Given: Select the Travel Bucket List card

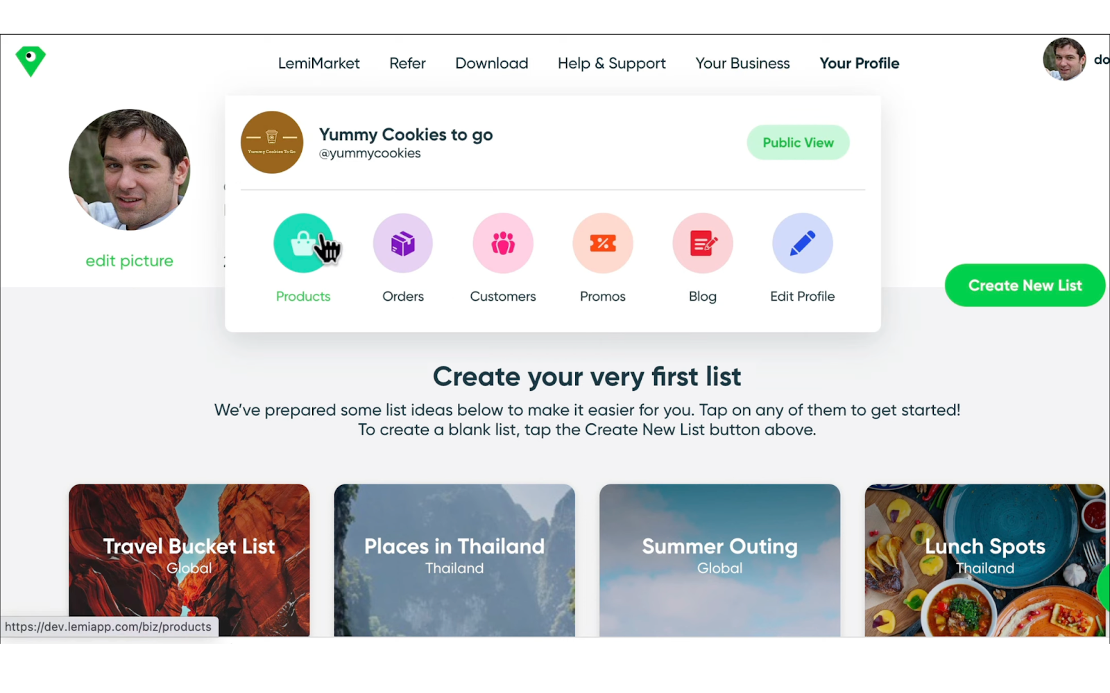Looking at the screenshot, I should tap(189, 560).
